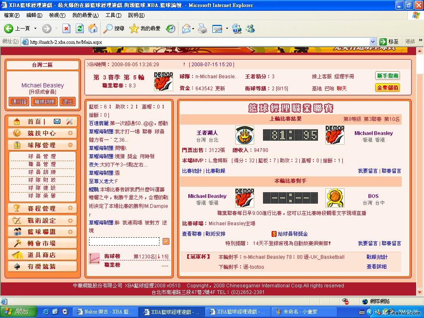The width and height of the screenshot is (424, 318).
Task: Open the 工具(T) menu
Action: pyautogui.click(x=113, y=15)
